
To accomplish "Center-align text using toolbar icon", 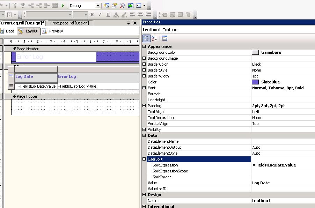I will tap(140, 15).
